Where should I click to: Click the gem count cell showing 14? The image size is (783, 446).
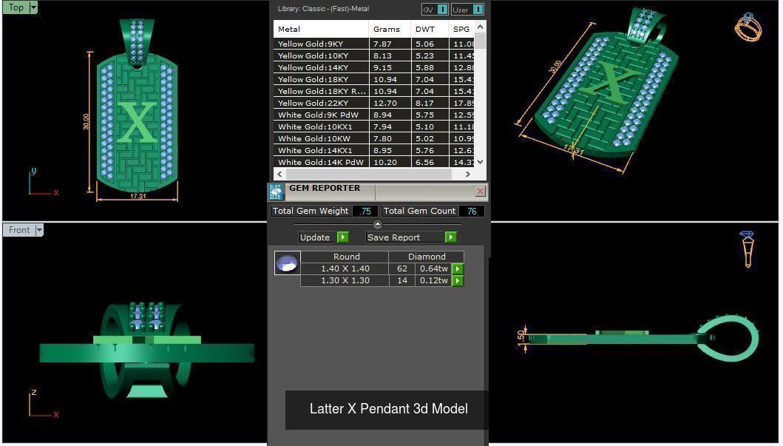click(x=402, y=280)
